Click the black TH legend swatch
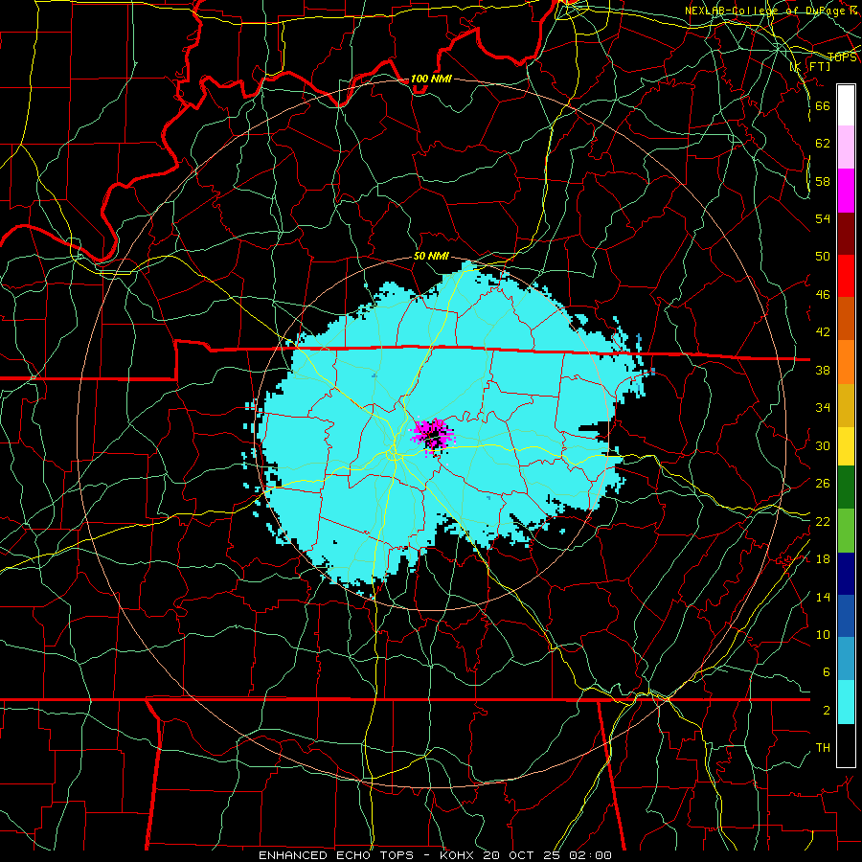Viewport: 862px width, 862px height. pos(846,745)
